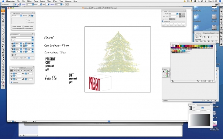Click the large gradient ramp in Gradient panel
The image size is (223, 139).
point(199,120)
